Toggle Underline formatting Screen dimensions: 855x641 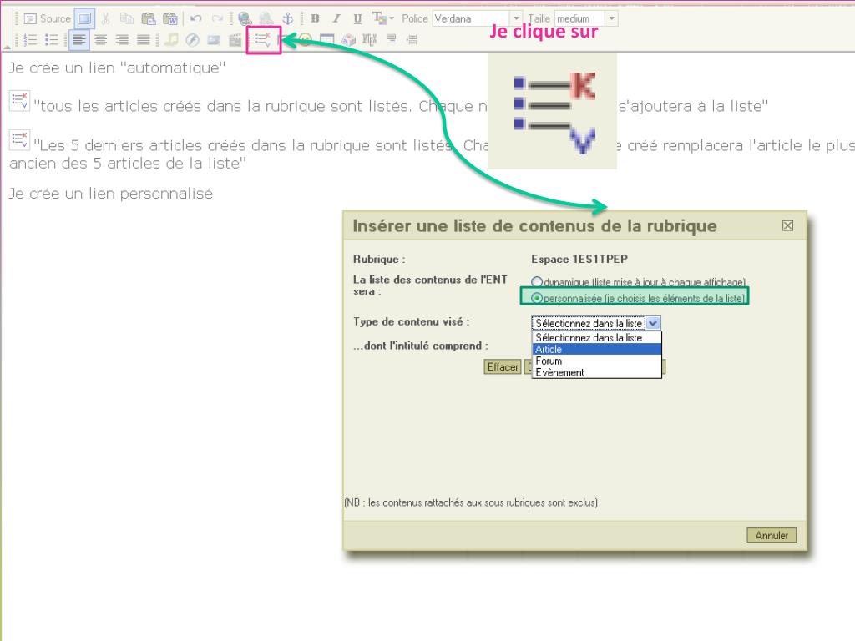[357, 18]
